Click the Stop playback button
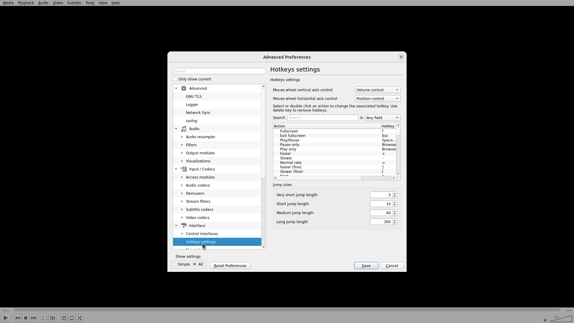This screenshot has width=574, height=323. pos(26,318)
